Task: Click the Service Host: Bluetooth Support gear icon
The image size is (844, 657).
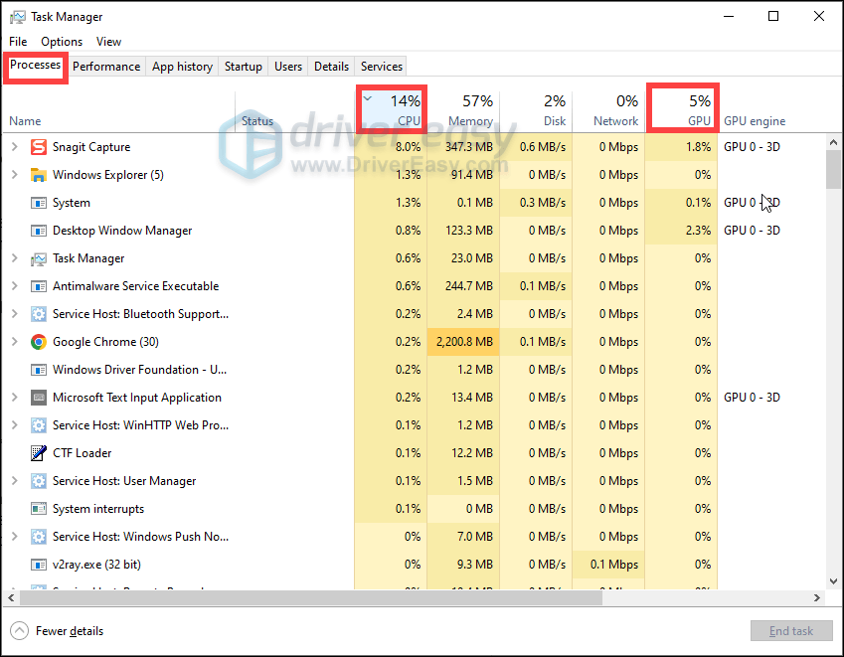Action: pyautogui.click(x=38, y=313)
